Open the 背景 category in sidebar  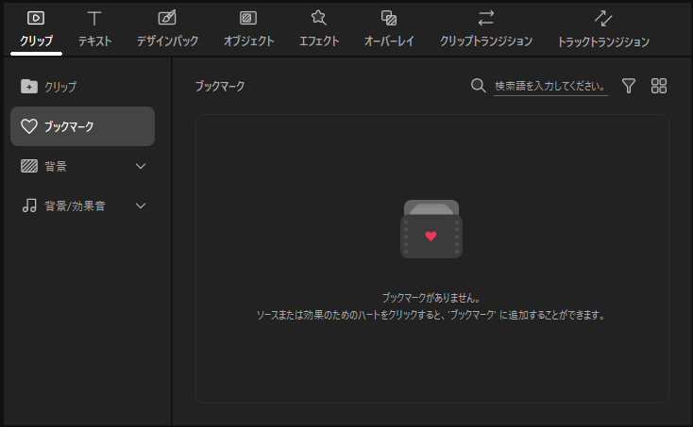(56, 166)
